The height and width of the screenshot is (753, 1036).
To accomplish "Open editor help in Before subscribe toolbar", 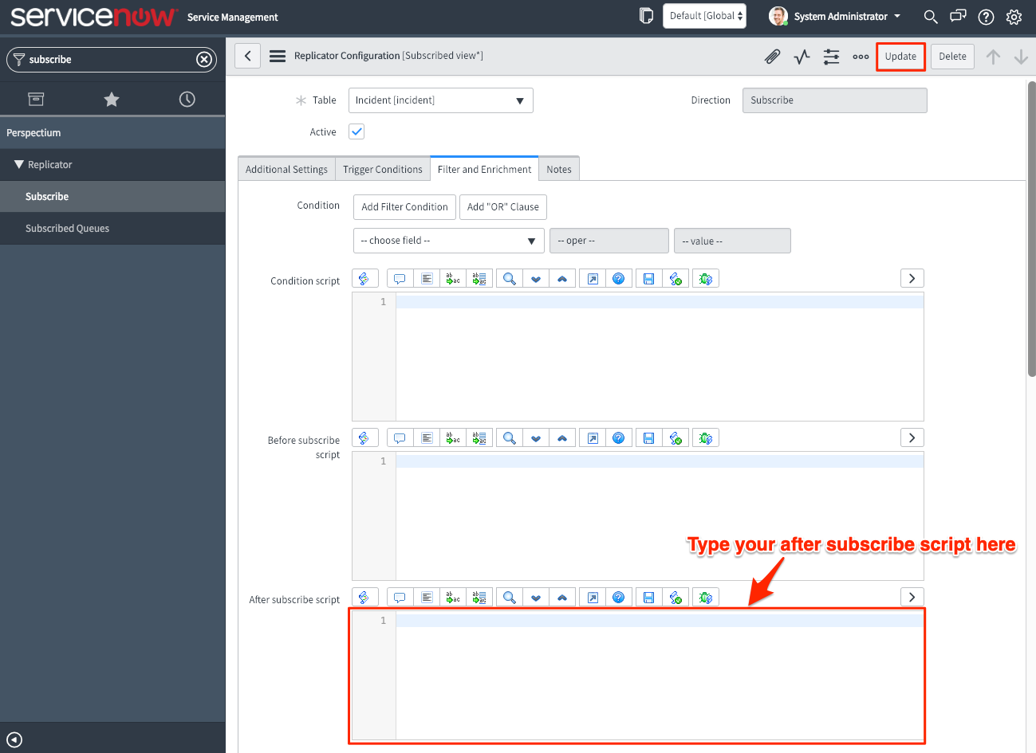I will (x=618, y=437).
